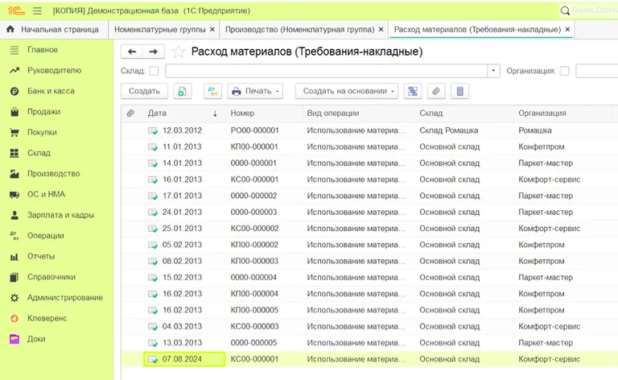Open the hamburger main menu icon

pyautogui.click(x=37, y=10)
